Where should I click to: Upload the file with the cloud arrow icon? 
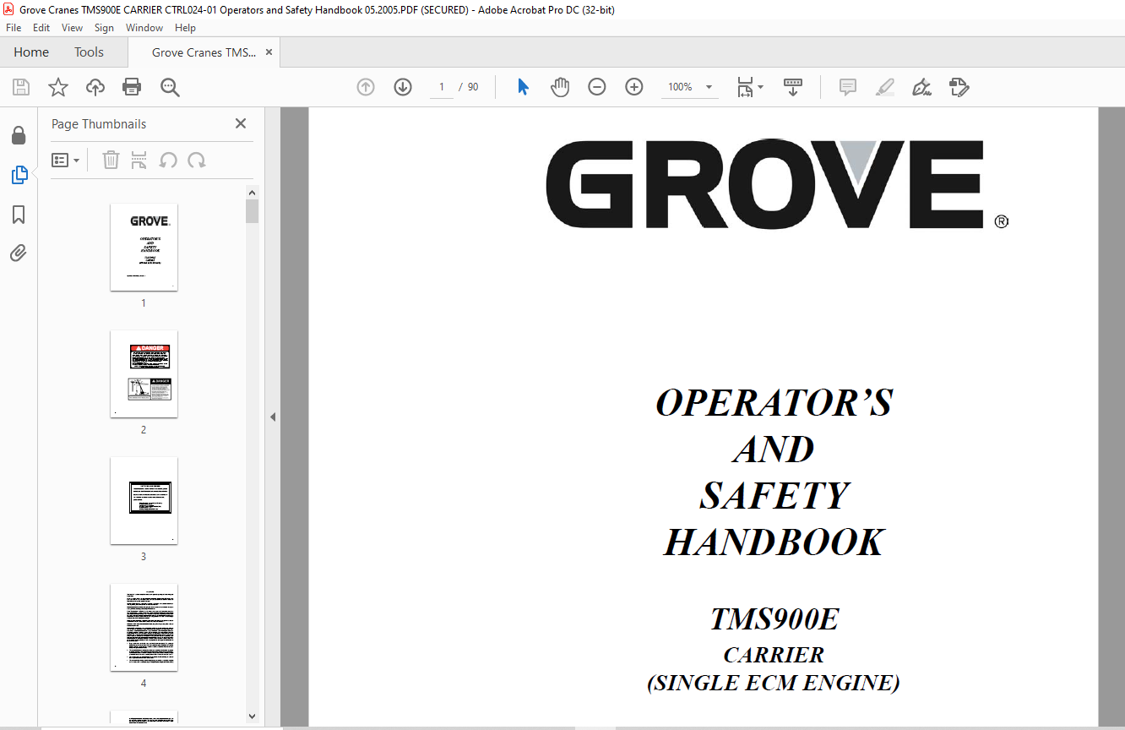(95, 87)
